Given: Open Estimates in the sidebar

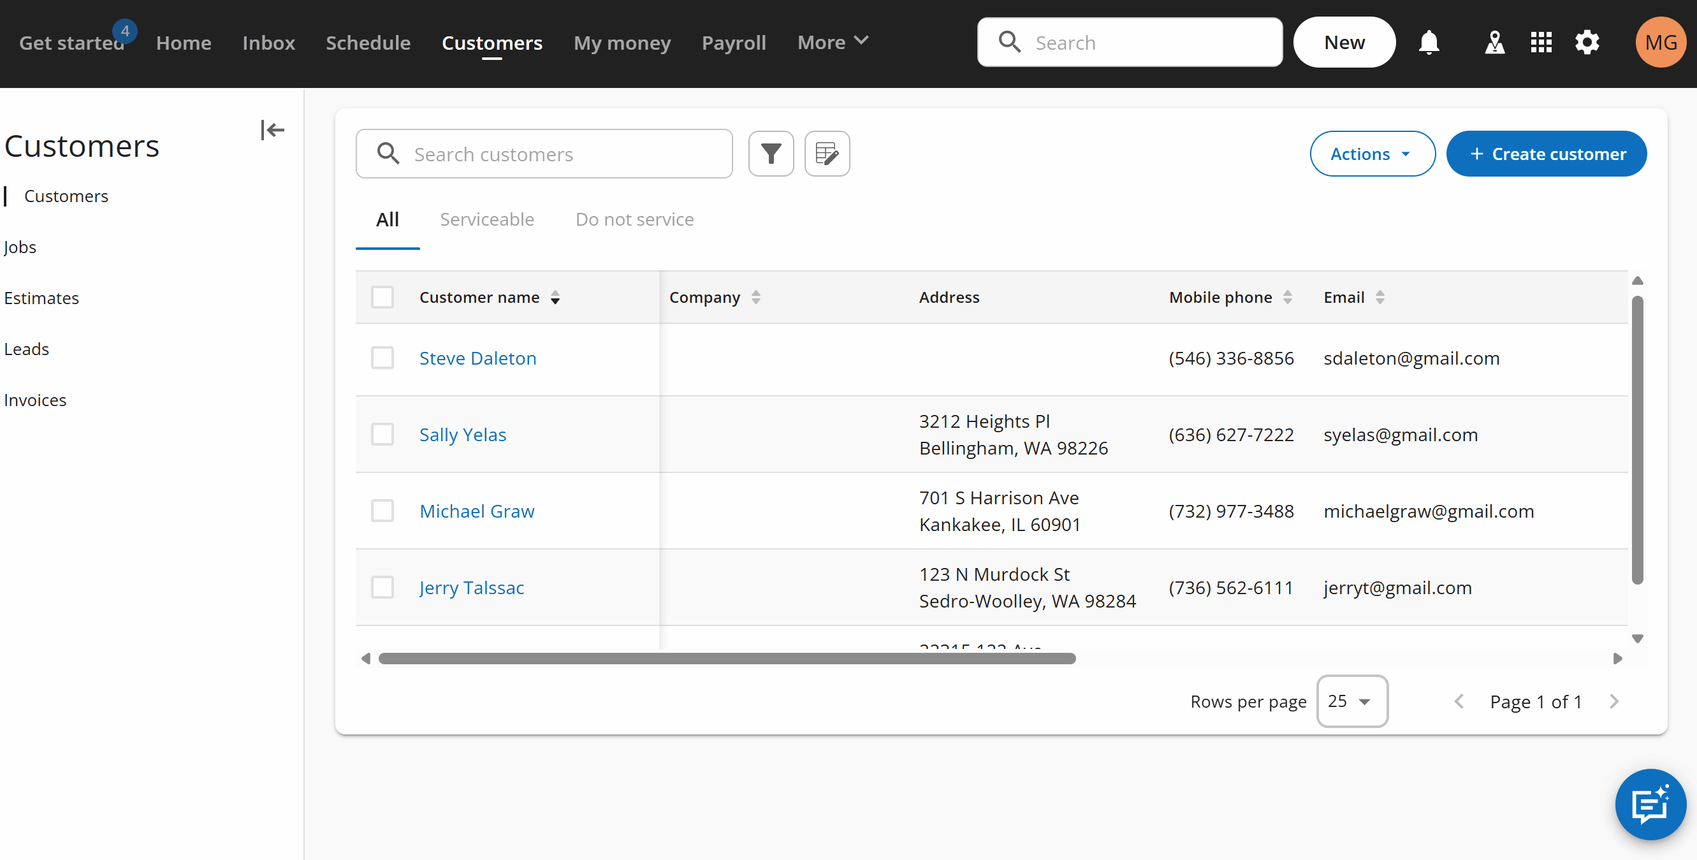Looking at the screenshot, I should coord(41,298).
